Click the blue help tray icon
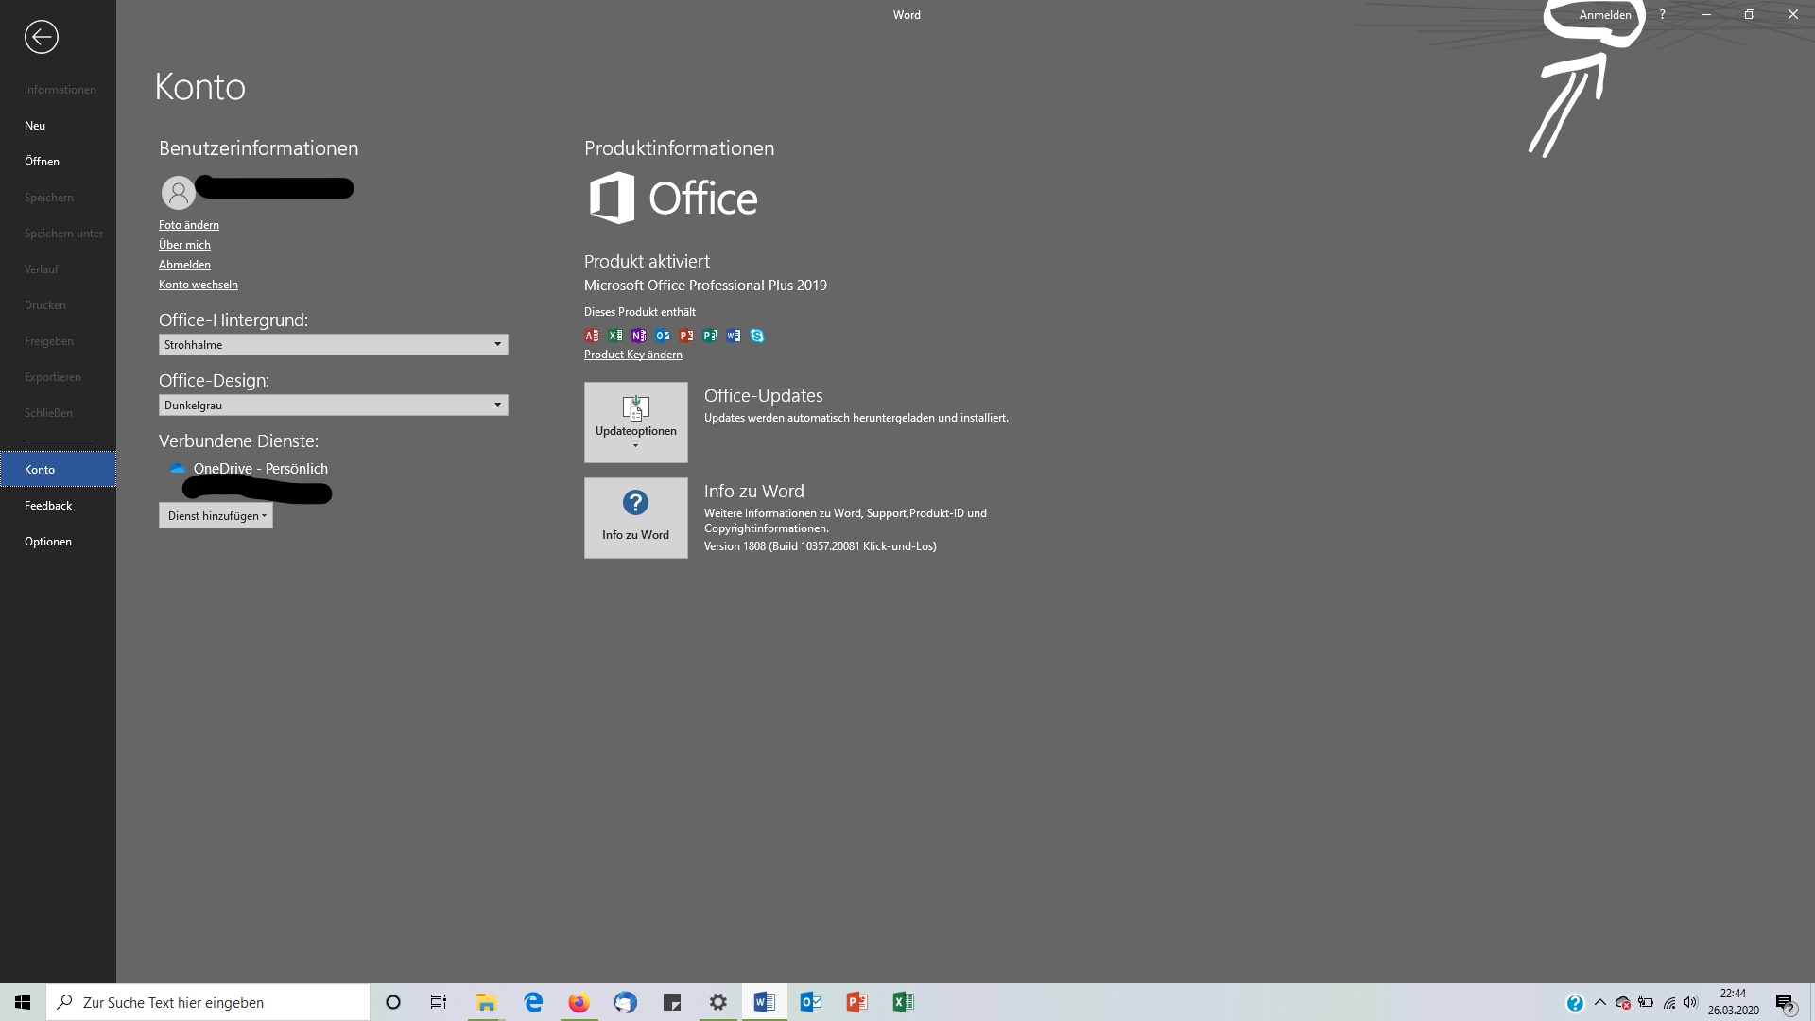1815x1021 pixels. (x=1575, y=1003)
